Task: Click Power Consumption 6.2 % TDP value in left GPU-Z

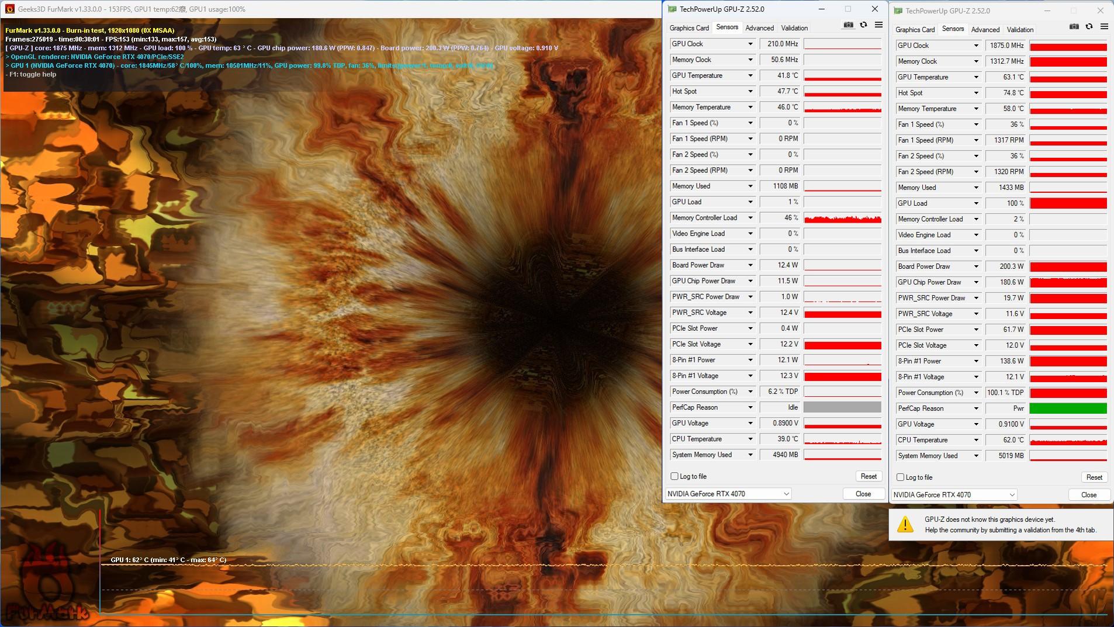Action: pos(780,392)
